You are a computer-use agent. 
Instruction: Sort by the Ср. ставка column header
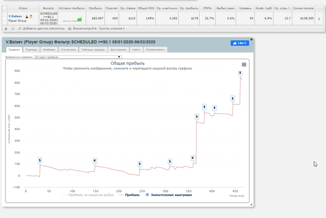coord(128,8)
